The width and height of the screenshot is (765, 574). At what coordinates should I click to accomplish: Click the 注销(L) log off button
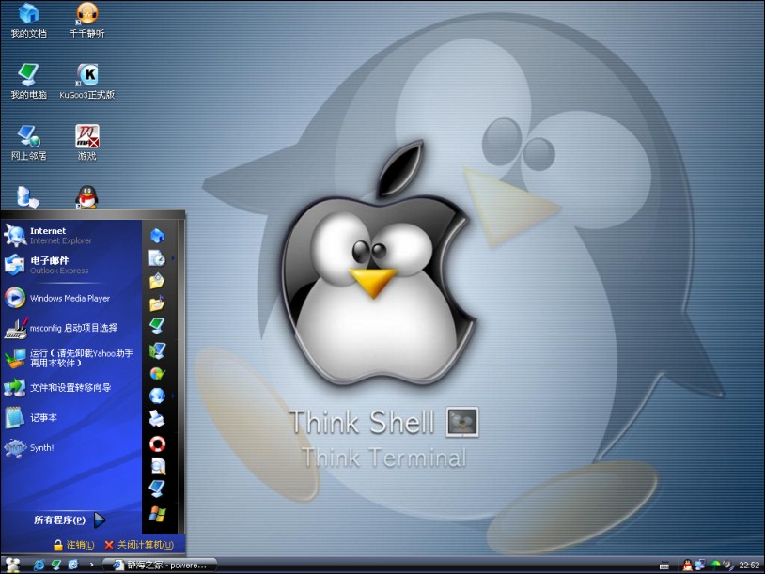[x=73, y=545]
